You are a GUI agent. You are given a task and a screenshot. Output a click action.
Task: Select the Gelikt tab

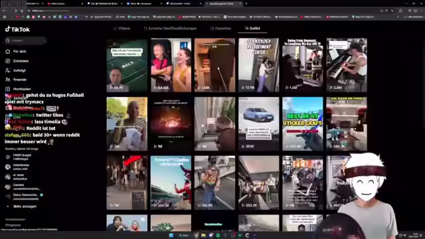pyautogui.click(x=252, y=28)
